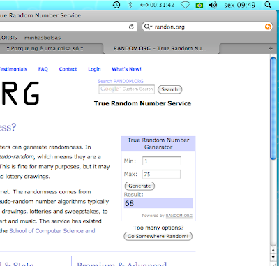Image resolution: width=279 pixels, height=266 pixels.
Task: Focus the randon.org search field
Action: click(208, 27)
